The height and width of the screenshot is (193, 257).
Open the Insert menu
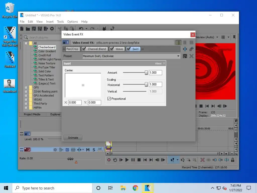tap(50, 22)
